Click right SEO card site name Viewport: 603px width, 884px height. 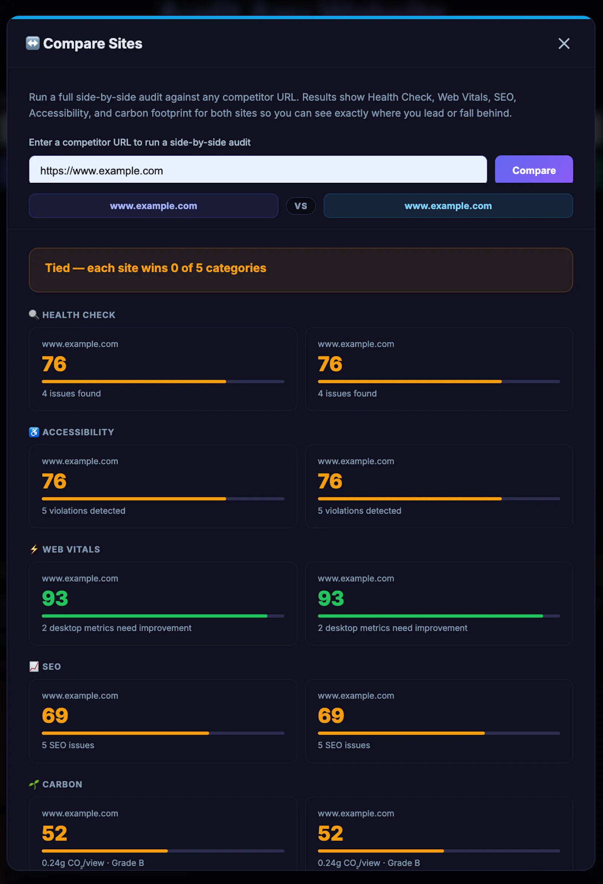[x=356, y=696]
